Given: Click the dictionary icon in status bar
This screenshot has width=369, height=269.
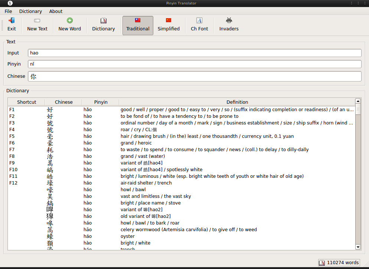Looking at the screenshot, I should coord(322,263).
